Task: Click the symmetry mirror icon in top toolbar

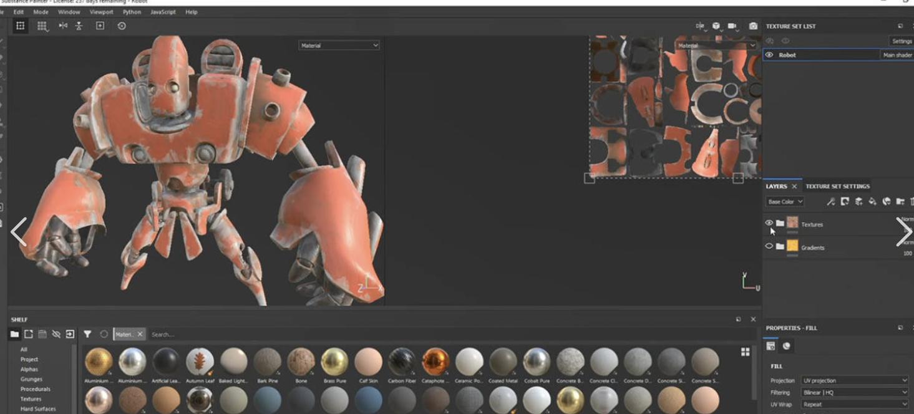Action: pos(63,26)
